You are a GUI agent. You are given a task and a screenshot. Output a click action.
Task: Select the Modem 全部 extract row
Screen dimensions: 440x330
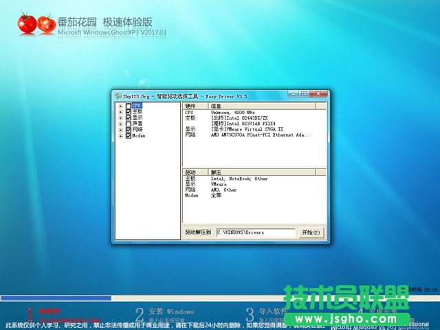(254, 195)
